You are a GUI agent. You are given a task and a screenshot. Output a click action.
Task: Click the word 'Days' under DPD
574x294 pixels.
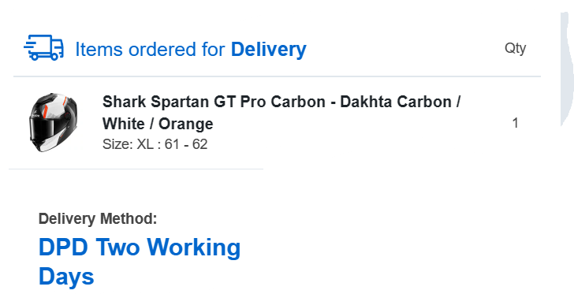point(66,276)
